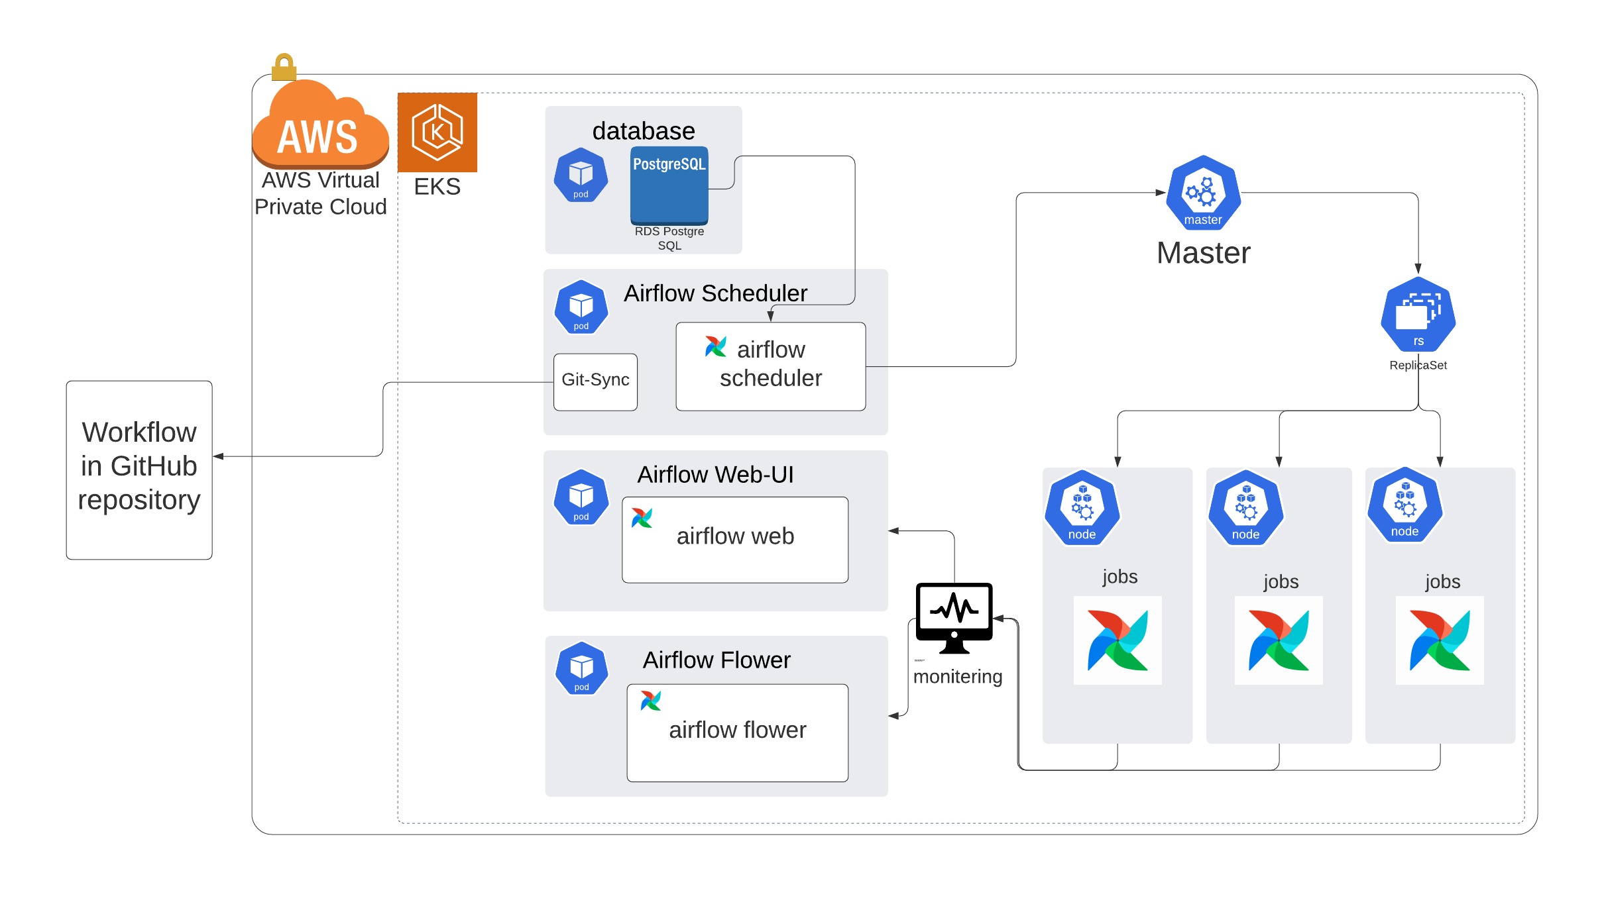Click the middle jobs Airflow pinwheel image
The image size is (1604, 904).
coord(1278,640)
